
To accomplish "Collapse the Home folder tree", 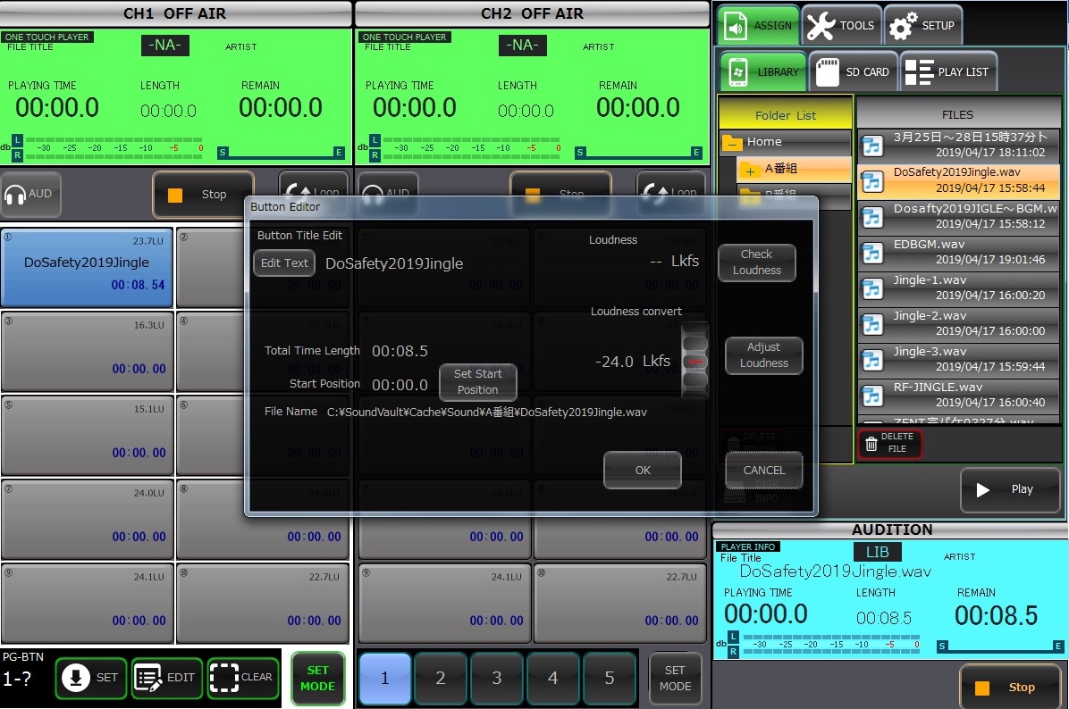I will click(x=733, y=143).
